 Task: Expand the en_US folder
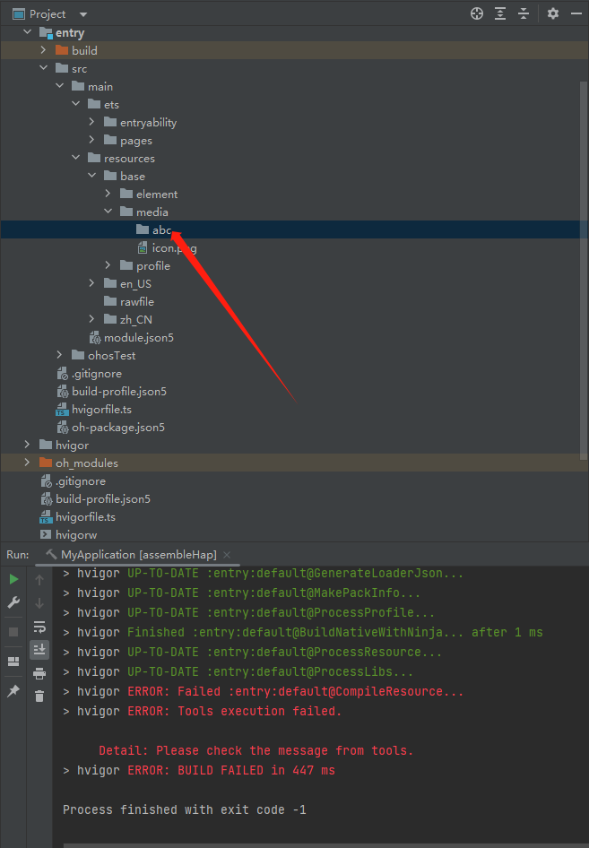[92, 283]
